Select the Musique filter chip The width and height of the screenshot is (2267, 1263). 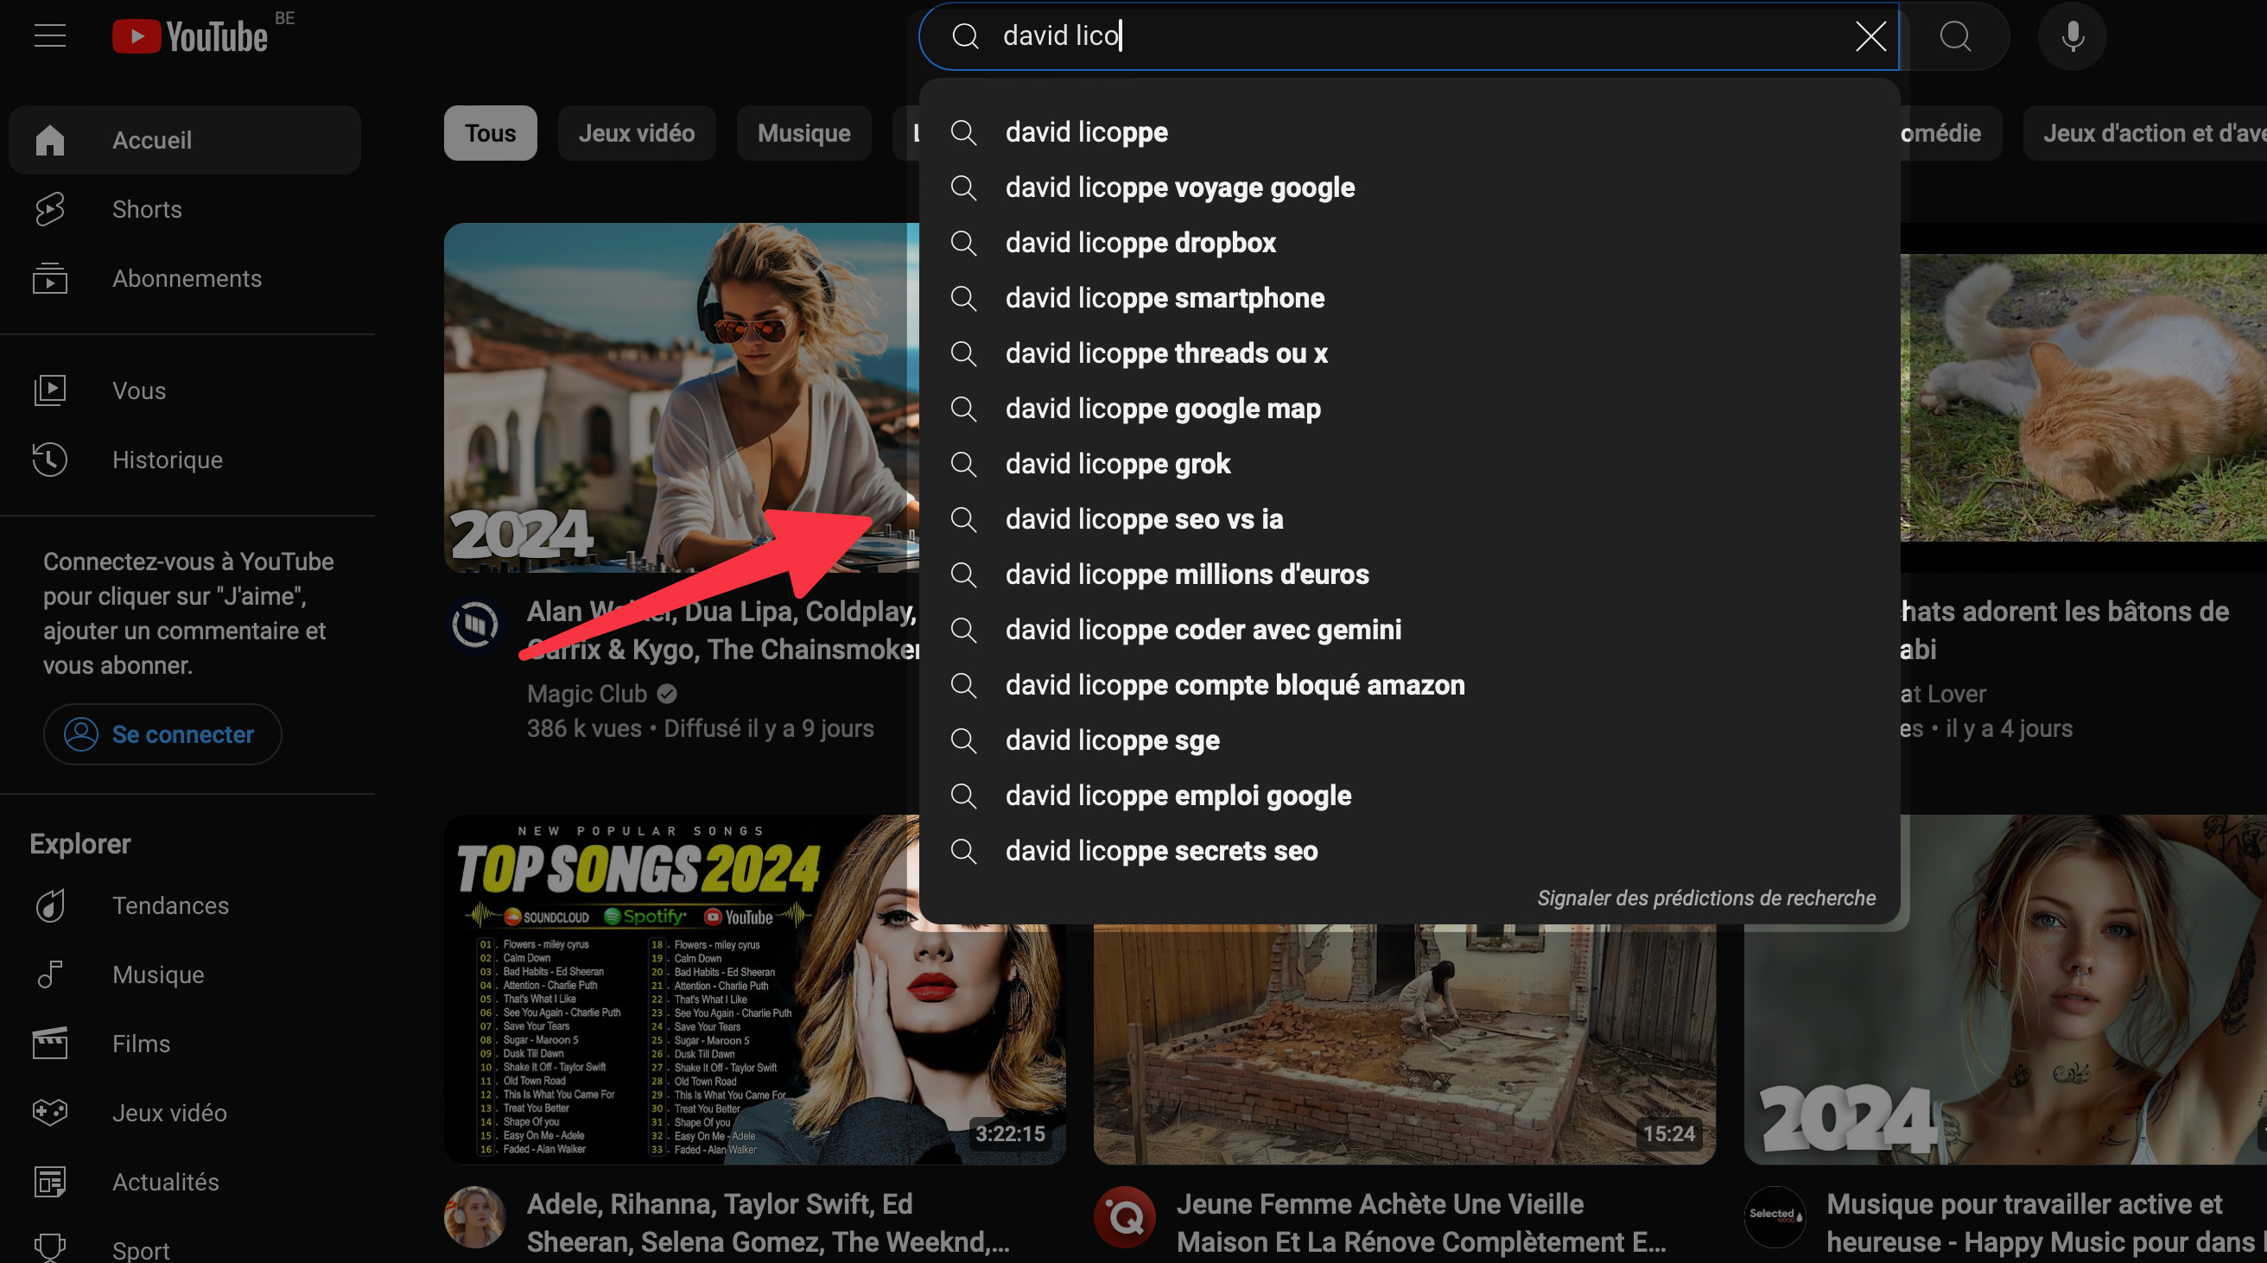[803, 133]
